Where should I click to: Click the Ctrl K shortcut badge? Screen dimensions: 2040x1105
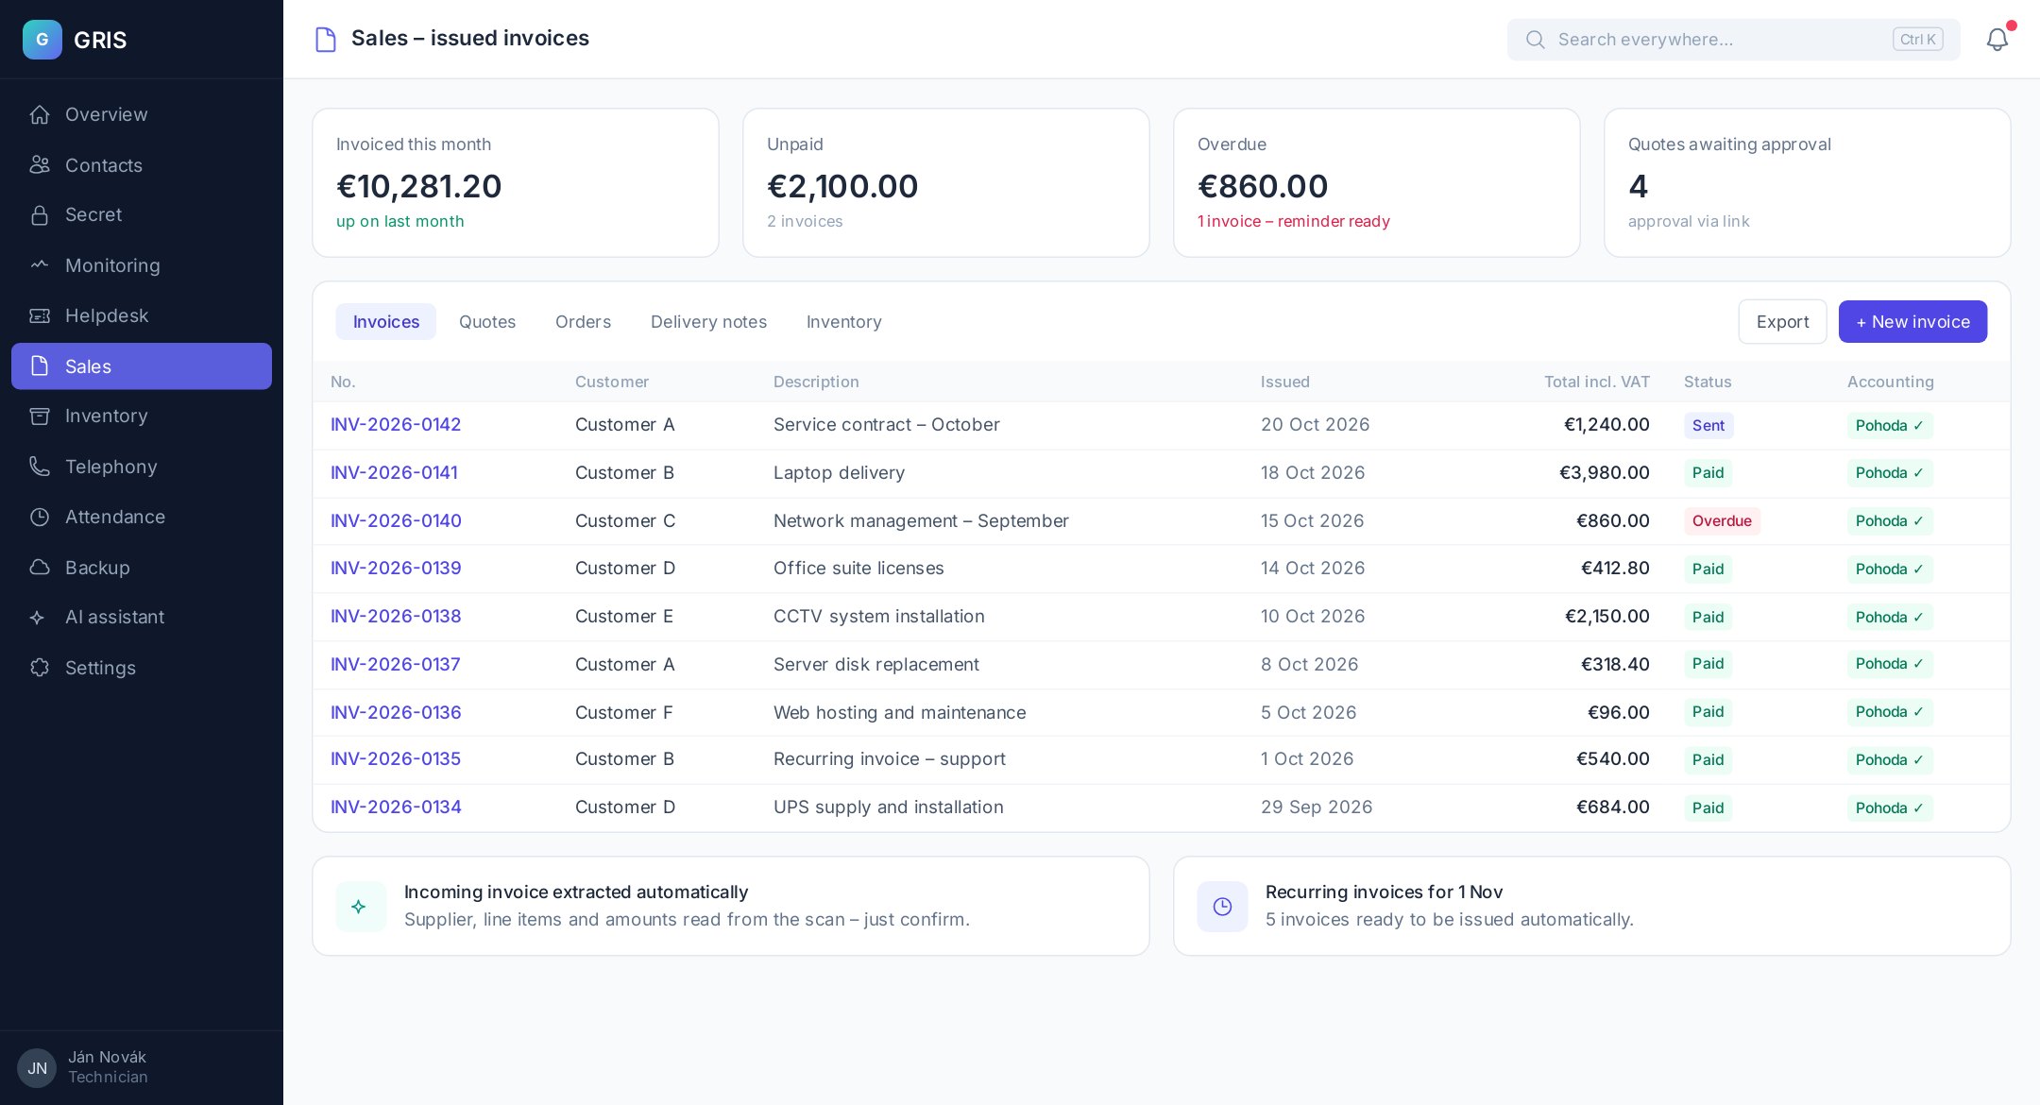coord(1917,40)
